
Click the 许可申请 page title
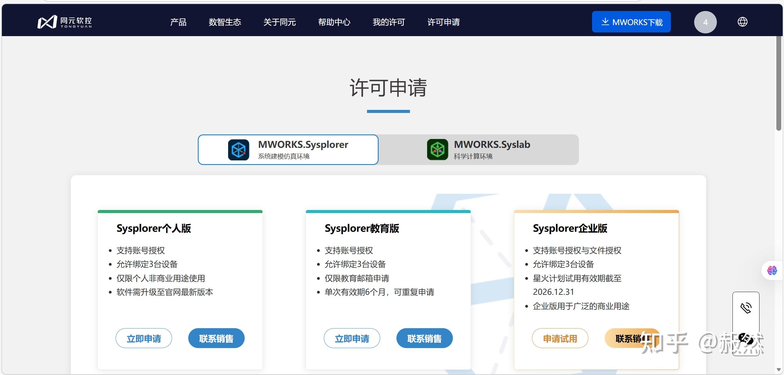click(388, 88)
